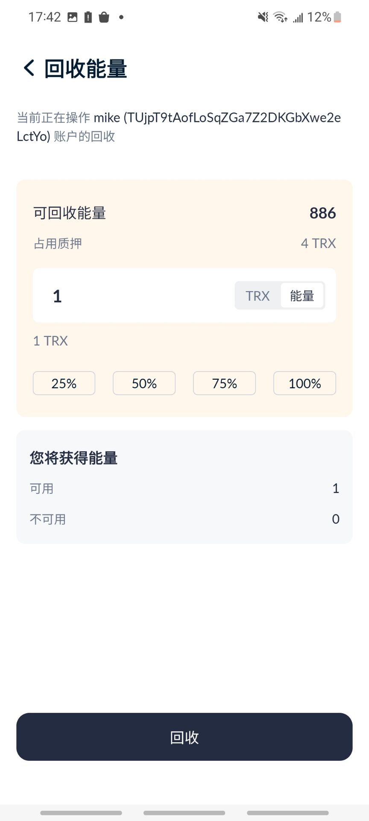The height and width of the screenshot is (821, 369).
Task: Tap the 可用 energy row
Action: pos(184,488)
